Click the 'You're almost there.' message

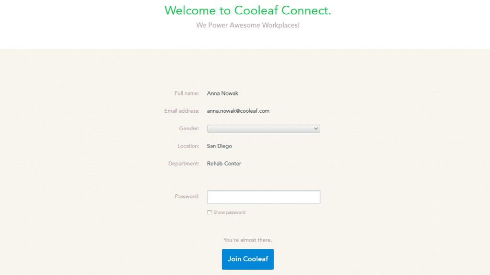247,240
